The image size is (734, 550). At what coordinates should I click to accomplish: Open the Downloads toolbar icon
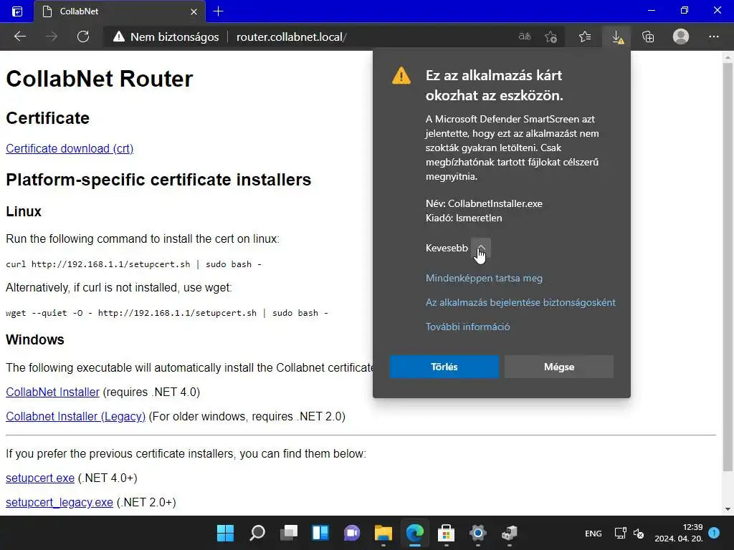click(617, 37)
